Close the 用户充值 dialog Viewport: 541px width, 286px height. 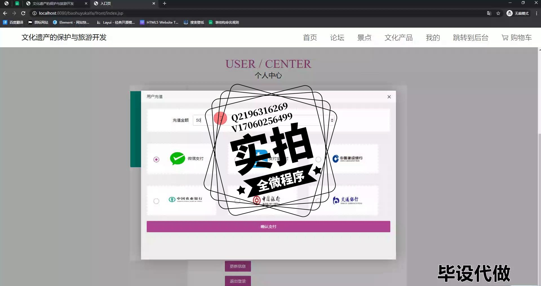389,97
